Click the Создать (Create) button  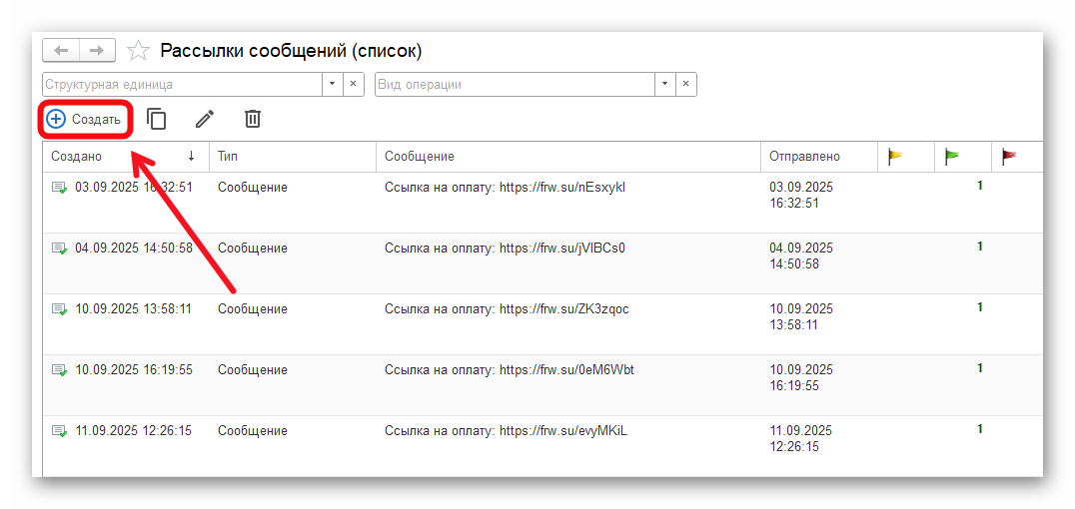click(85, 120)
